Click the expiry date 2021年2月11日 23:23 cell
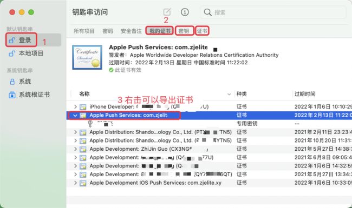352x208 pixels. 323,132
